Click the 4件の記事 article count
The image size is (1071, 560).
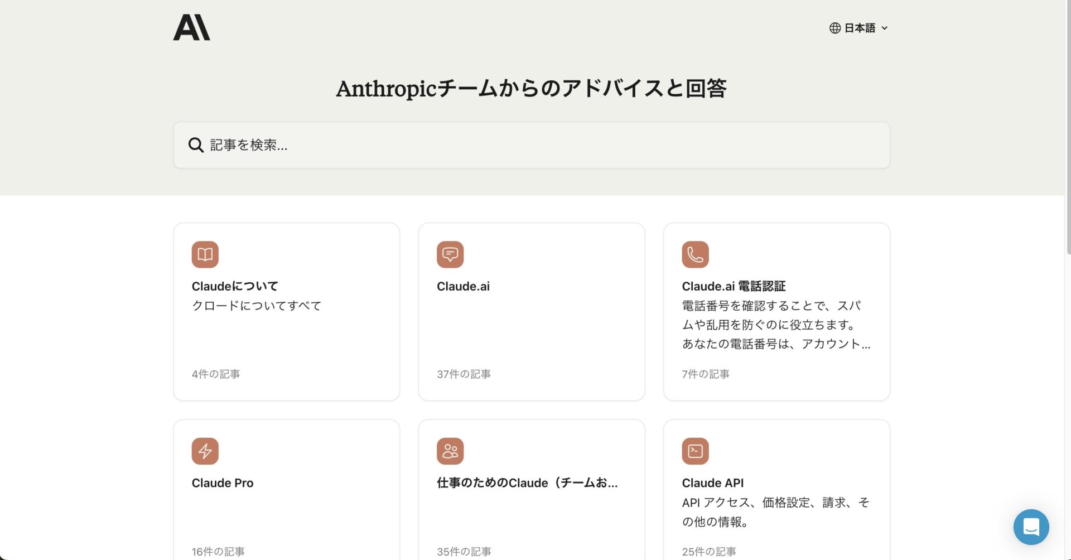[216, 374]
